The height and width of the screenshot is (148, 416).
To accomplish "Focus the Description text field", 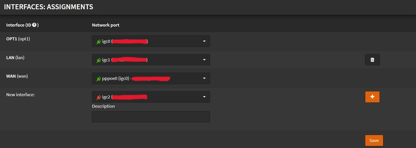I will tap(151, 117).
